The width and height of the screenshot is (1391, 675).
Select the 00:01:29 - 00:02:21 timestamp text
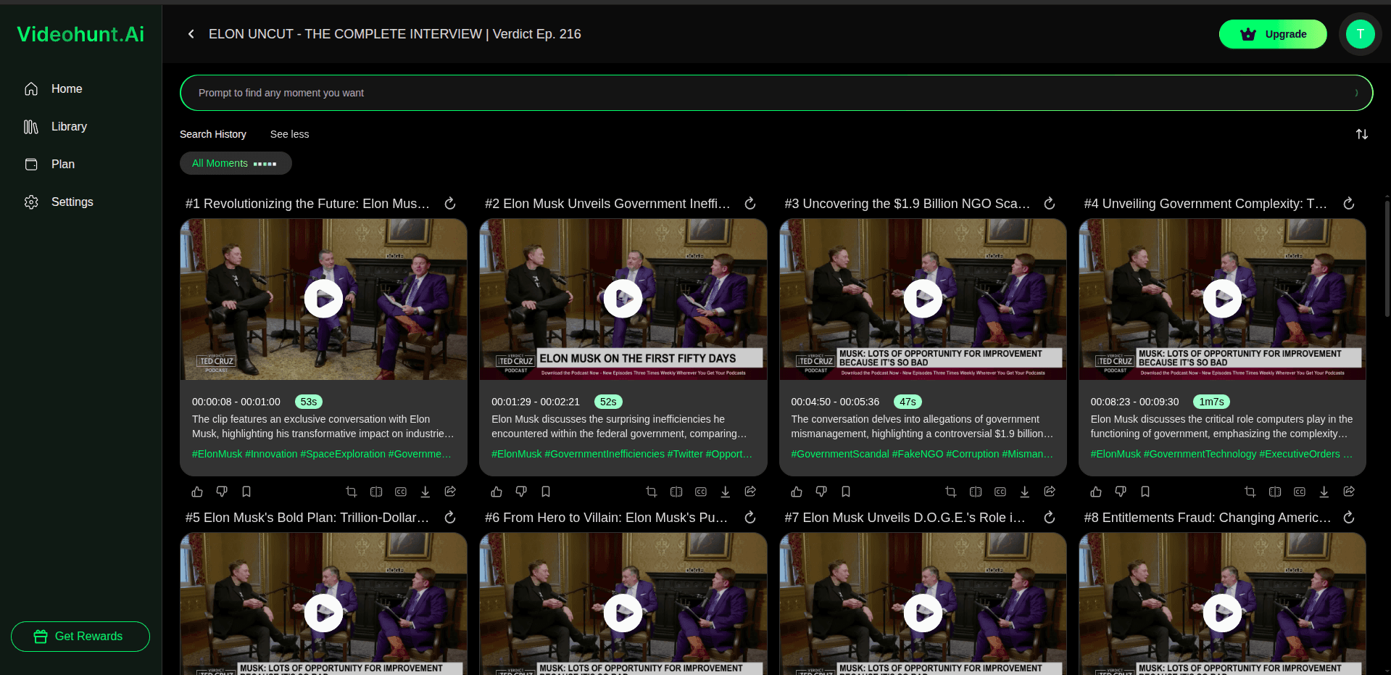coord(536,402)
